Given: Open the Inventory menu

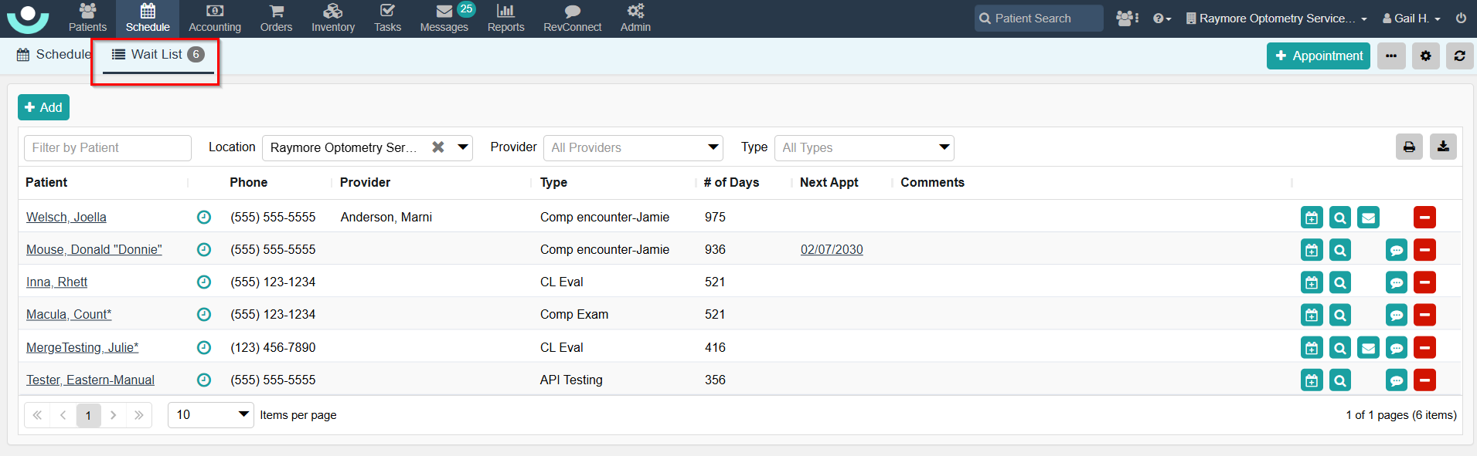Looking at the screenshot, I should 333,19.
